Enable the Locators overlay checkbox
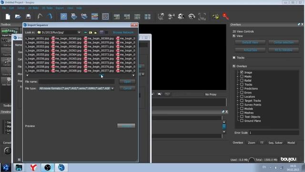Screen dimensions: 305x172 click(x=242, y=97)
